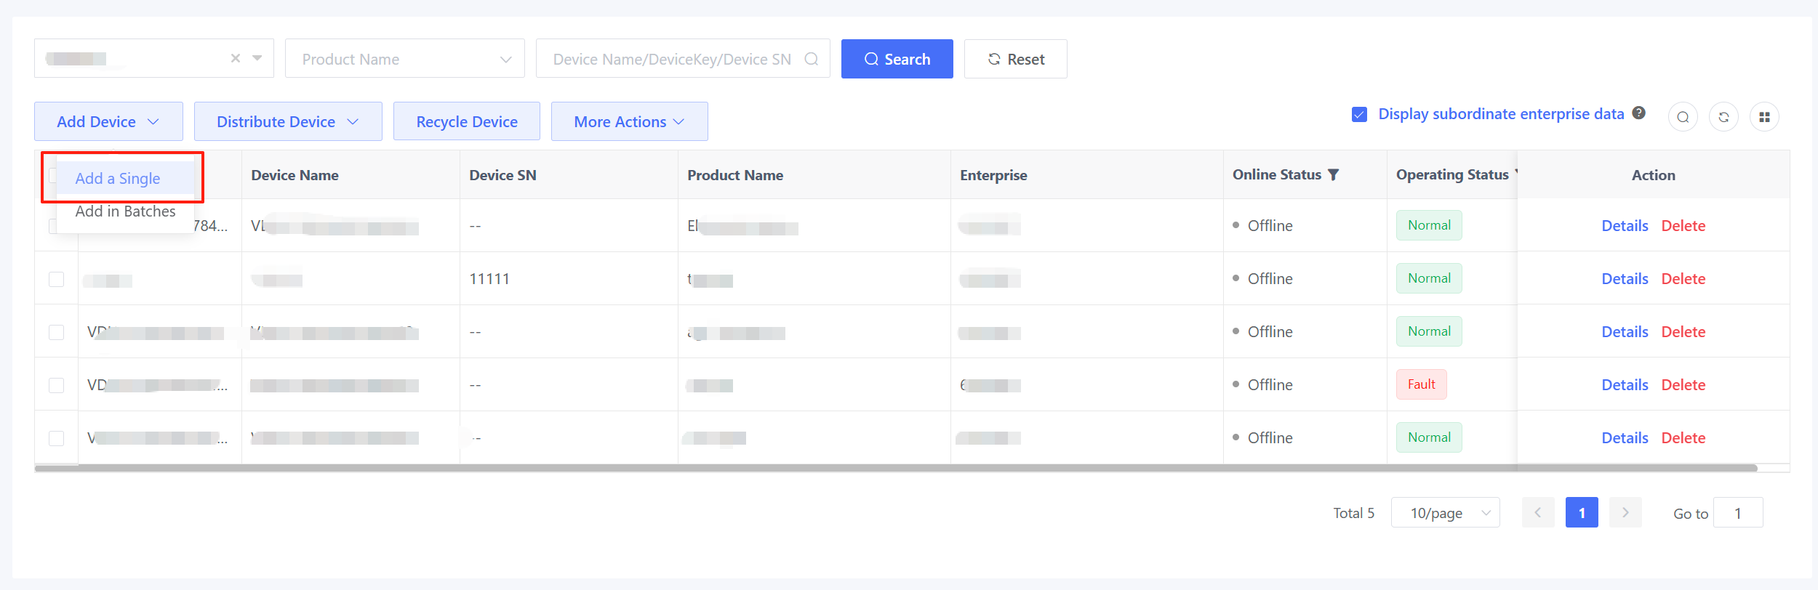The image size is (1818, 590).
Task: Select the checkbox for device SN 11111
Action: [x=57, y=279]
